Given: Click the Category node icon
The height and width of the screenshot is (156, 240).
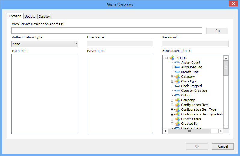Looking at the screenshot, I should click(178, 77).
